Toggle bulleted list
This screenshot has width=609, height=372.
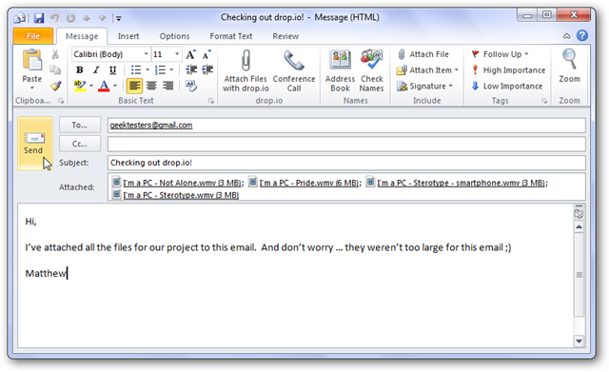coord(136,69)
